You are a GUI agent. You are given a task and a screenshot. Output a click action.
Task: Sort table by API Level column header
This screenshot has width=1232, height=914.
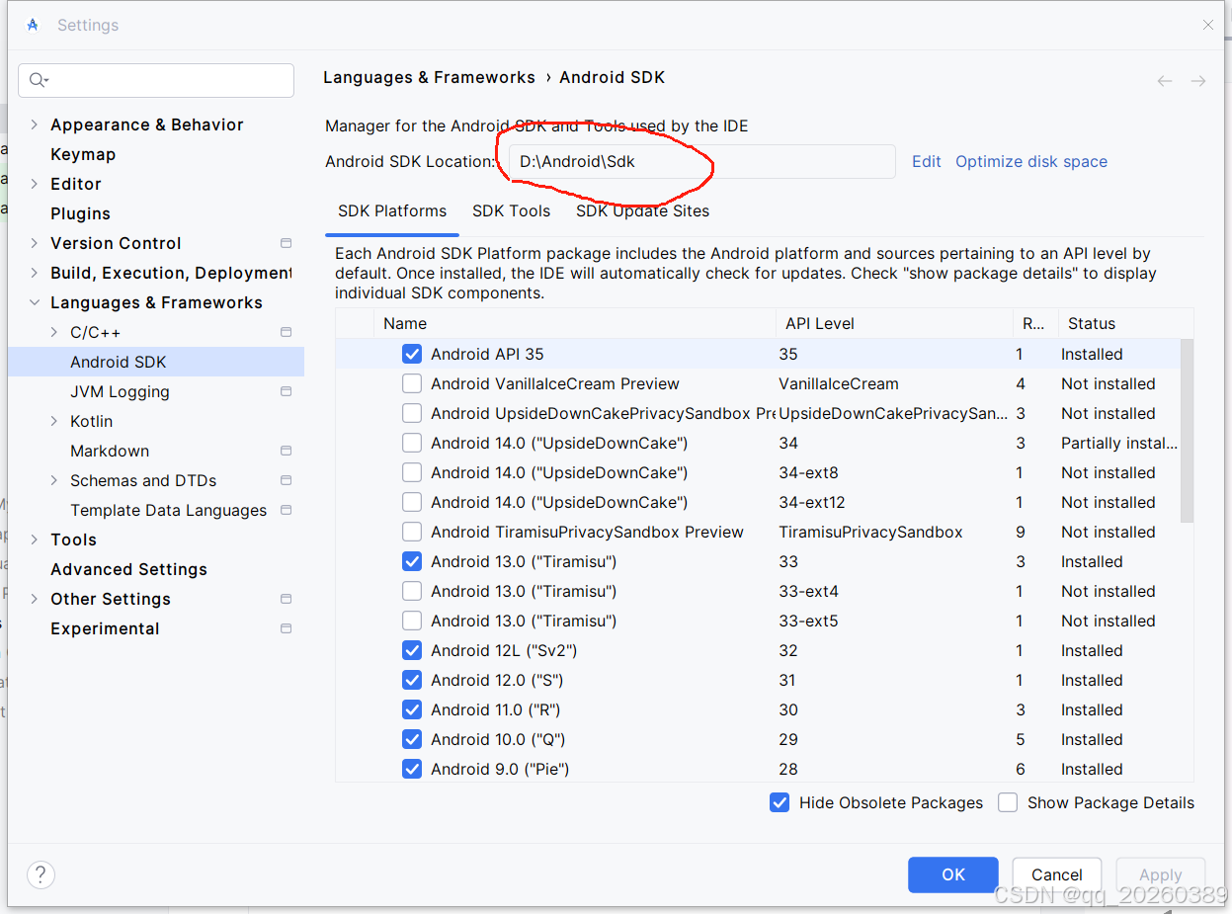tap(894, 323)
